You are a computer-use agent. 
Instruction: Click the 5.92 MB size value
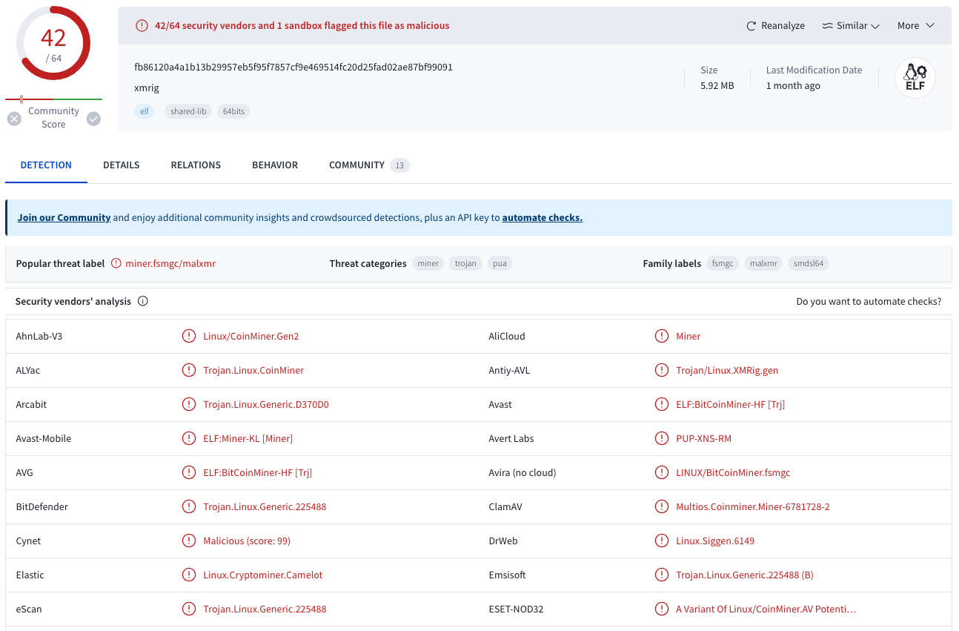click(x=717, y=86)
